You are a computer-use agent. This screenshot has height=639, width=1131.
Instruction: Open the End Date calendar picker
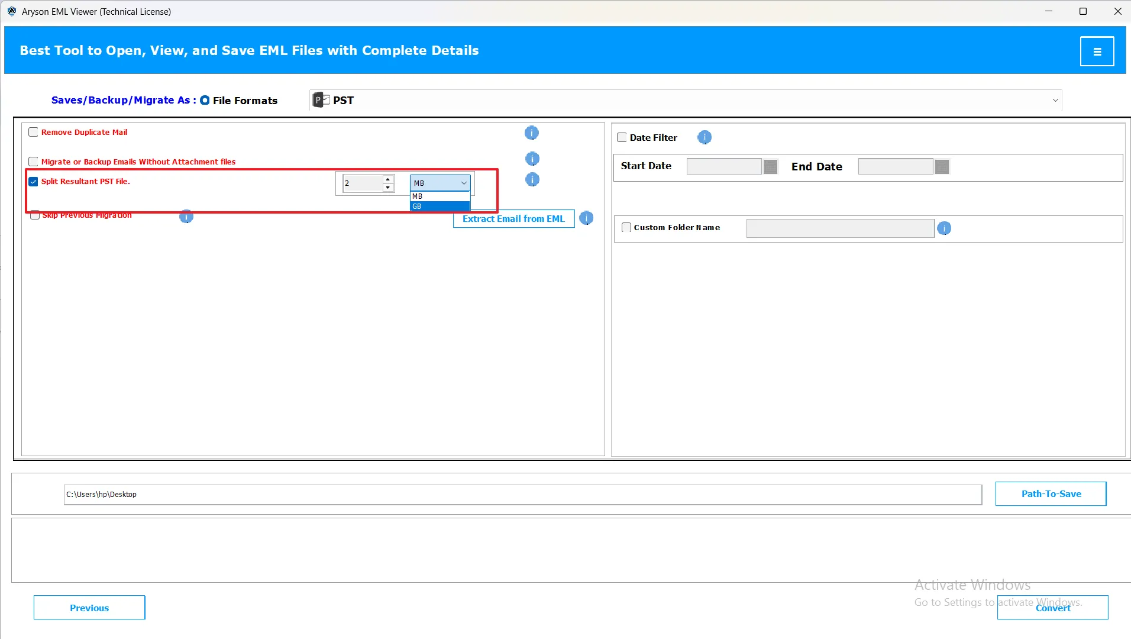tap(942, 167)
